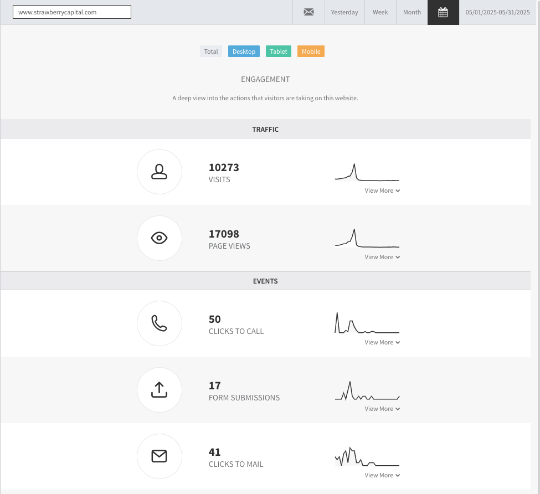Viewport: 540px width, 494px height.
Task: Click the 41 clicks to mail count
Action: tap(214, 452)
